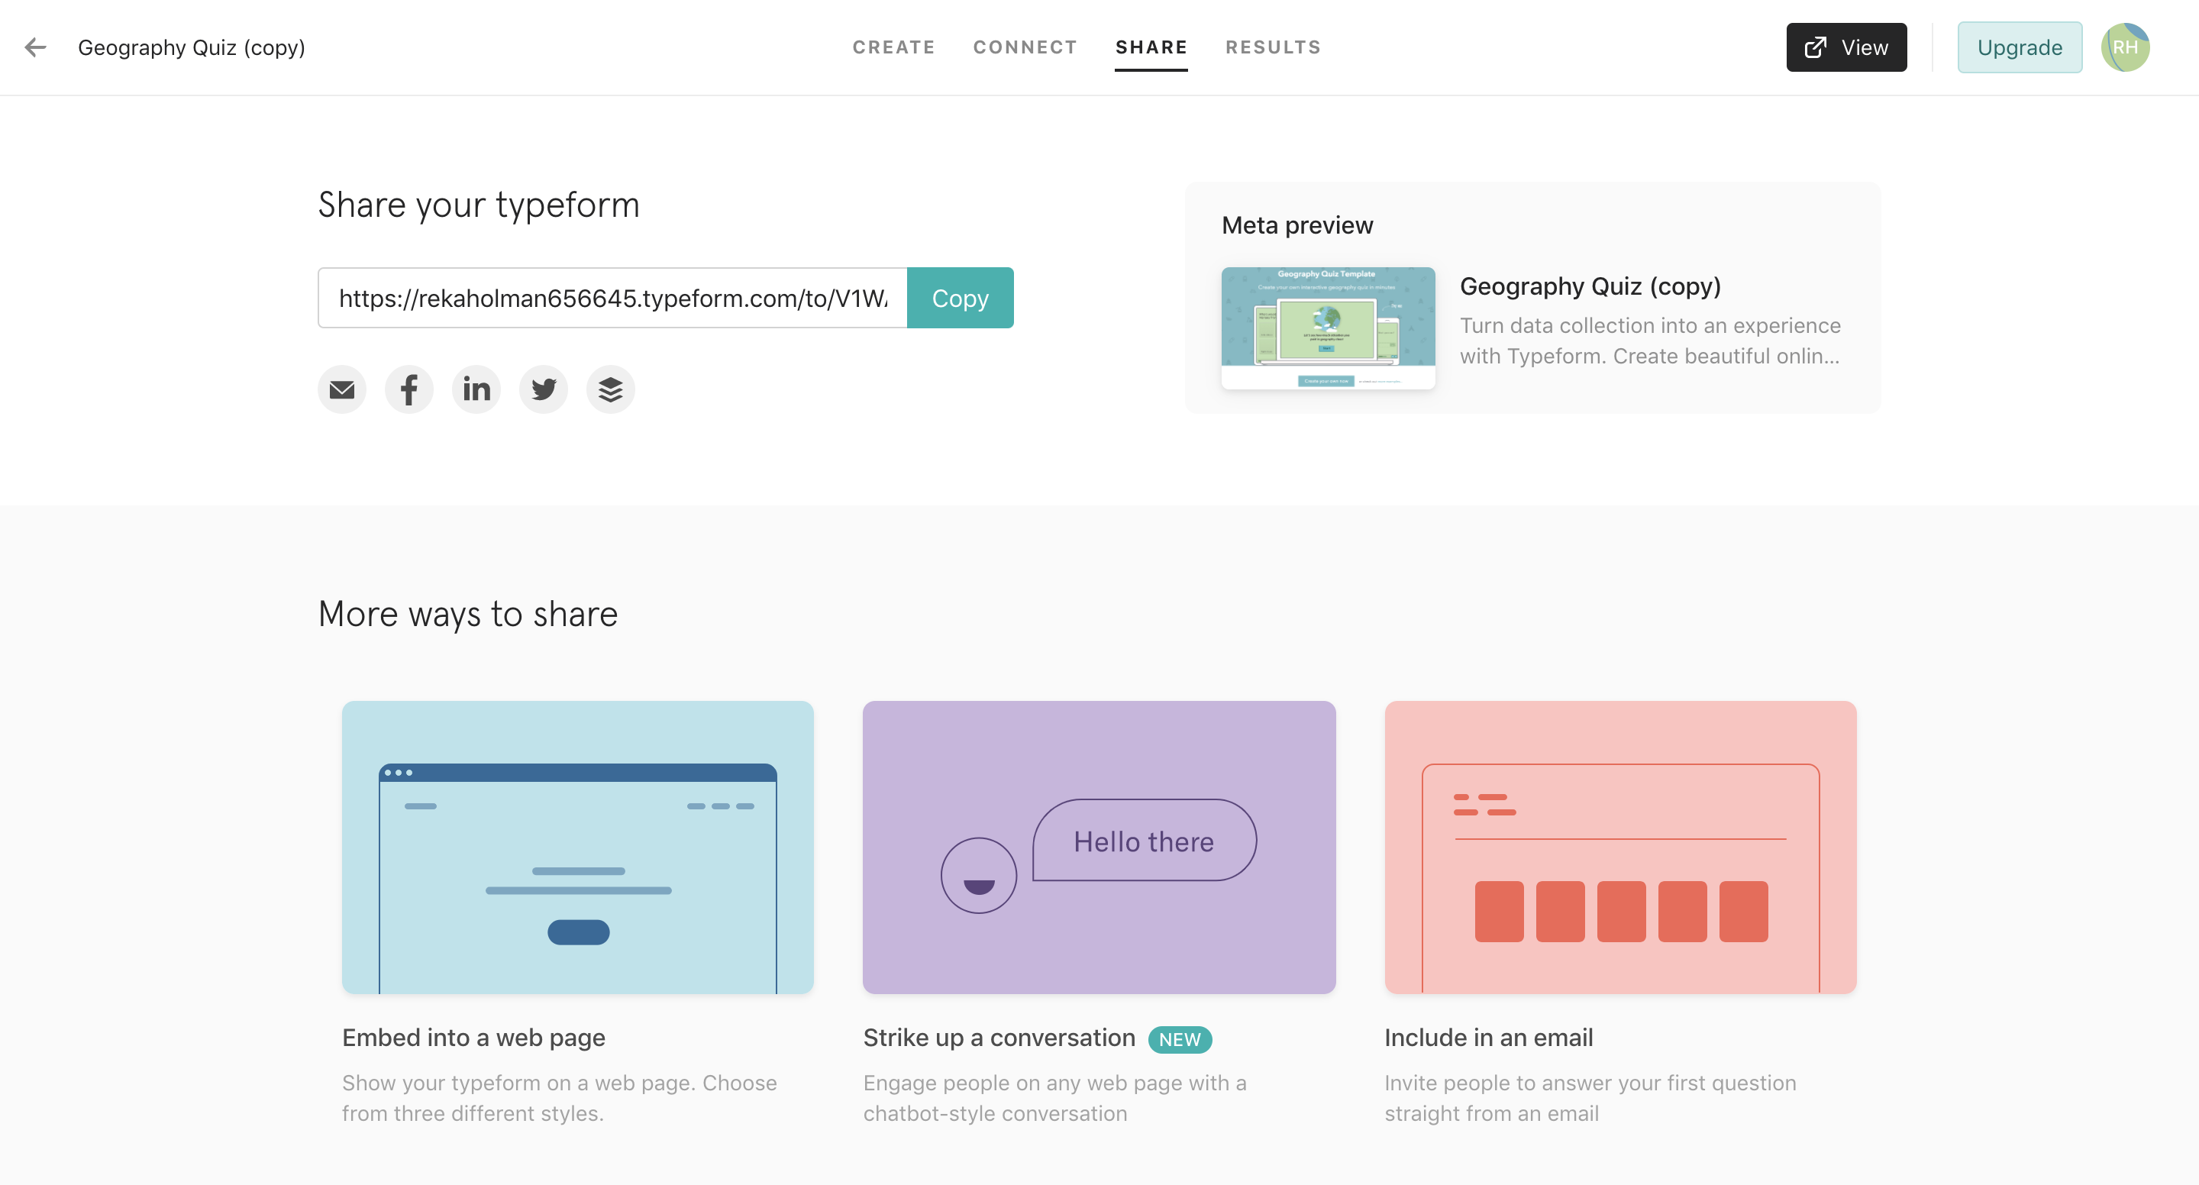Click the 'Engage people on any web page' description
Screen dimensions: 2199x1185
click(1054, 1098)
